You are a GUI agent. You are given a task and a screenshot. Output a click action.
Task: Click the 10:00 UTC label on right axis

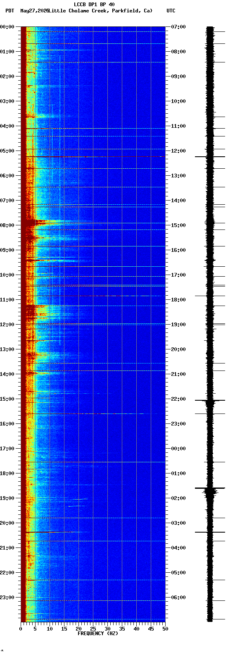point(178,101)
